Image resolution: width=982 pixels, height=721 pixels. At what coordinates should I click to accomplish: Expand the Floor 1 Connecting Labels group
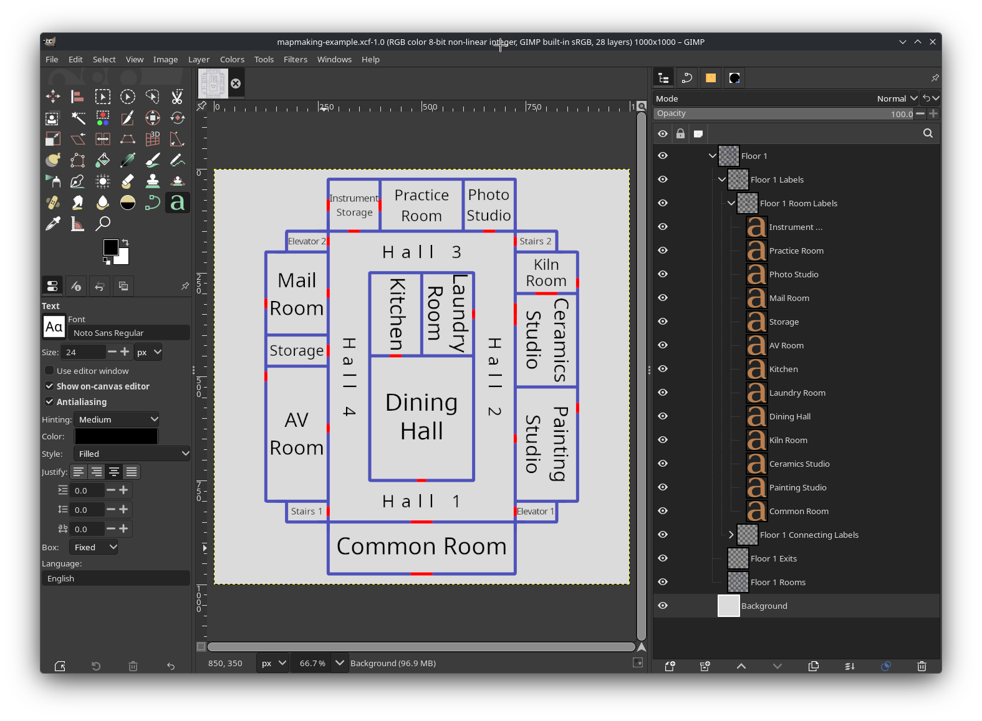tap(731, 535)
